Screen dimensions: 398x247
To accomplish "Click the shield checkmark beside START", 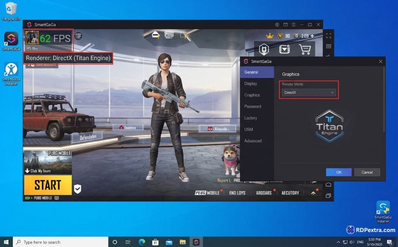I will pos(77,189).
